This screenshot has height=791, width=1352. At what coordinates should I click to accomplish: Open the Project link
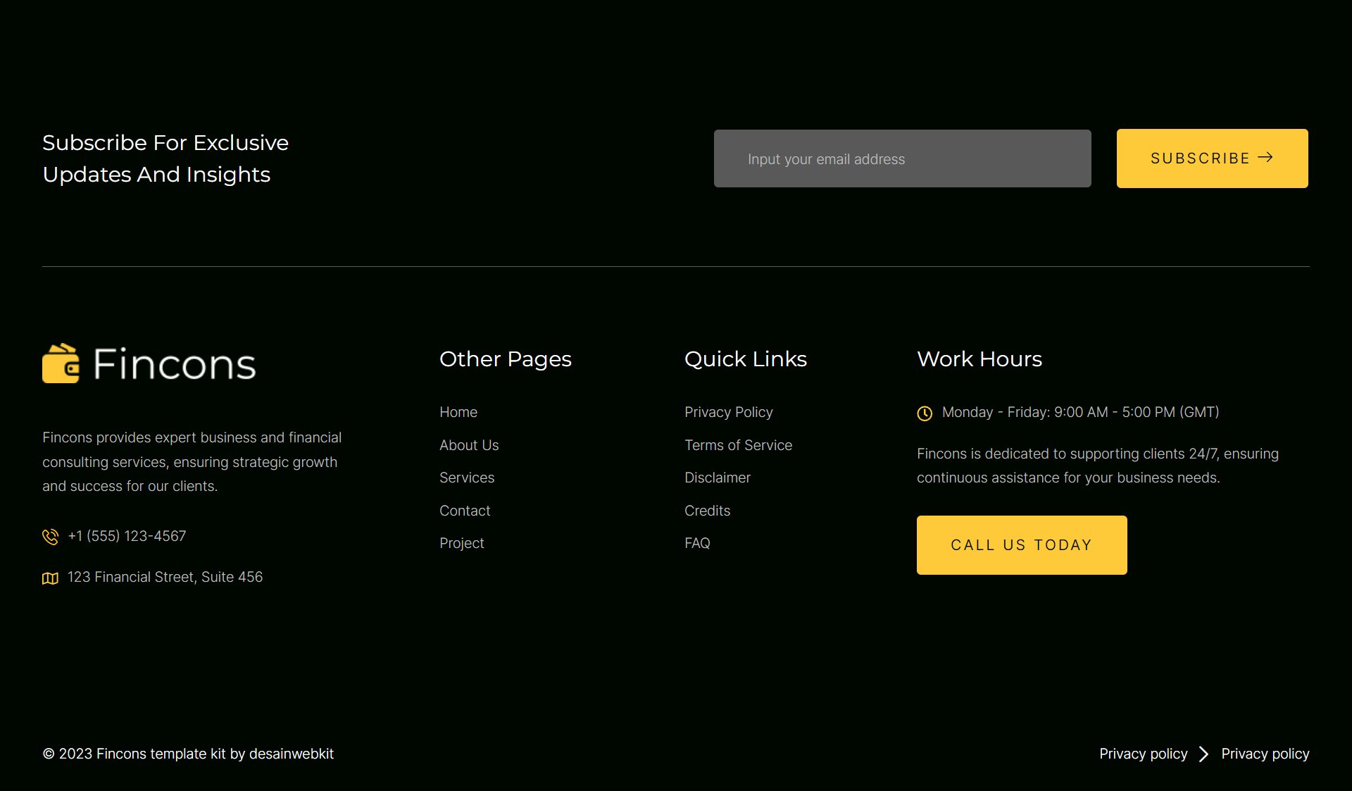[x=462, y=543]
